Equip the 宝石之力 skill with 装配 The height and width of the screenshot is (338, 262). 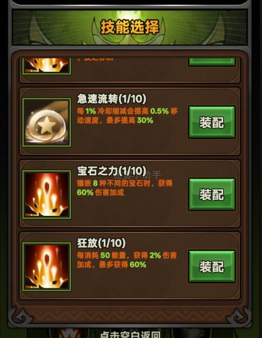point(212,194)
